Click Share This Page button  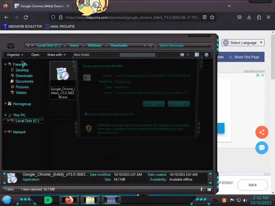pyautogui.click(x=244, y=57)
